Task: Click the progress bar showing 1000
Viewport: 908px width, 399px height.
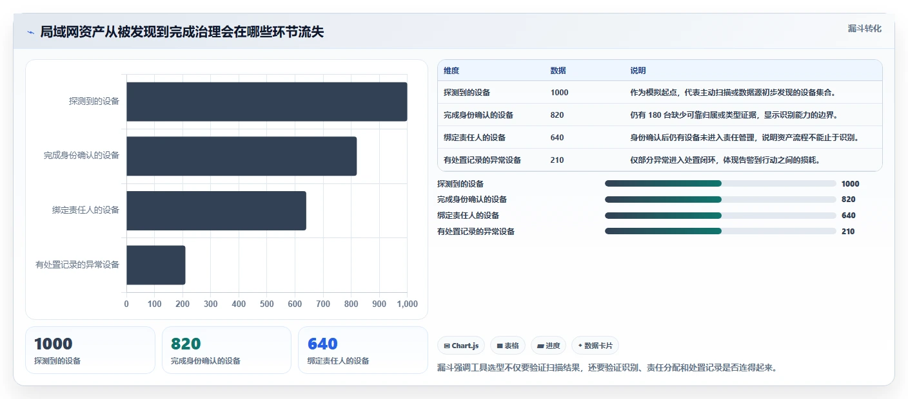Action: [x=720, y=183]
